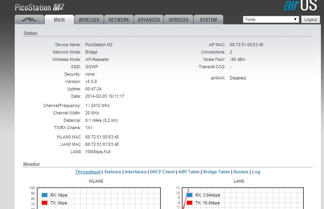Click the LAN0 TX: 10.8kbps reading
This screenshot has width=324, height=209.
coord(207,203)
